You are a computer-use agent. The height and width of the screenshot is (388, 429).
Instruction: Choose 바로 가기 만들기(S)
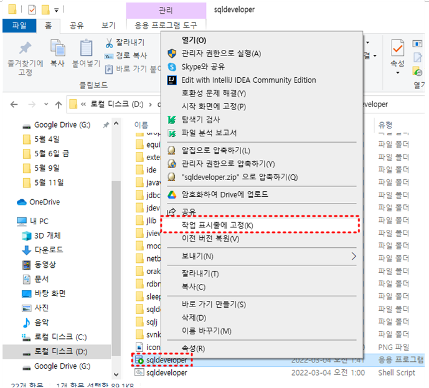click(214, 305)
